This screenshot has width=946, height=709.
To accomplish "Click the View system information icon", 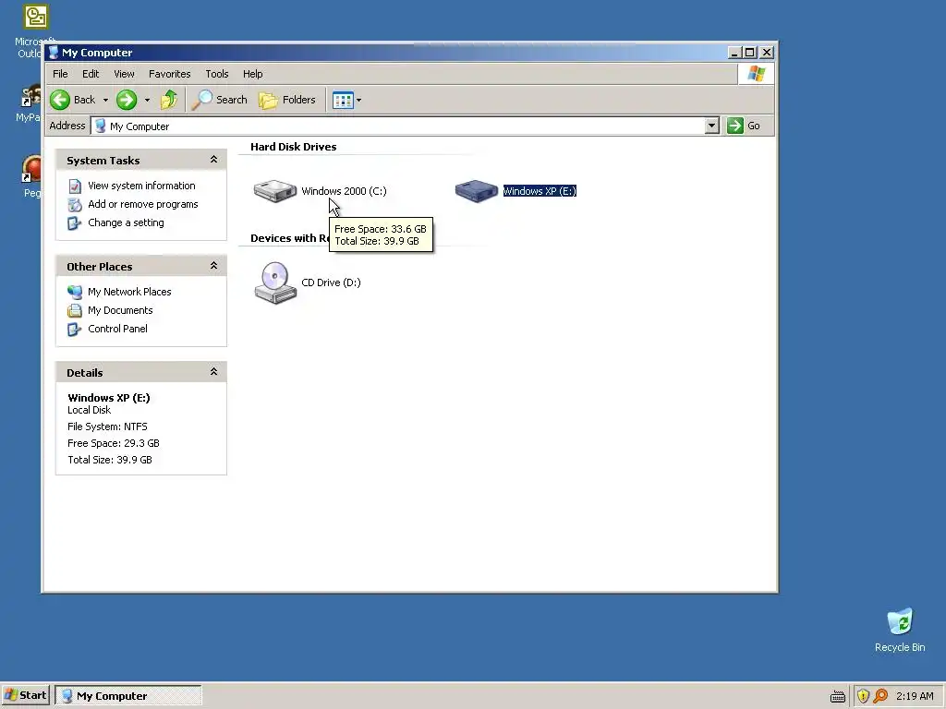I will tap(75, 186).
